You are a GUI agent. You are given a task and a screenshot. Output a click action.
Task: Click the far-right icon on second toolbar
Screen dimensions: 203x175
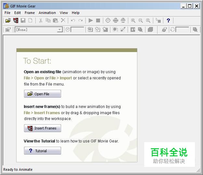(x=195, y=30)
